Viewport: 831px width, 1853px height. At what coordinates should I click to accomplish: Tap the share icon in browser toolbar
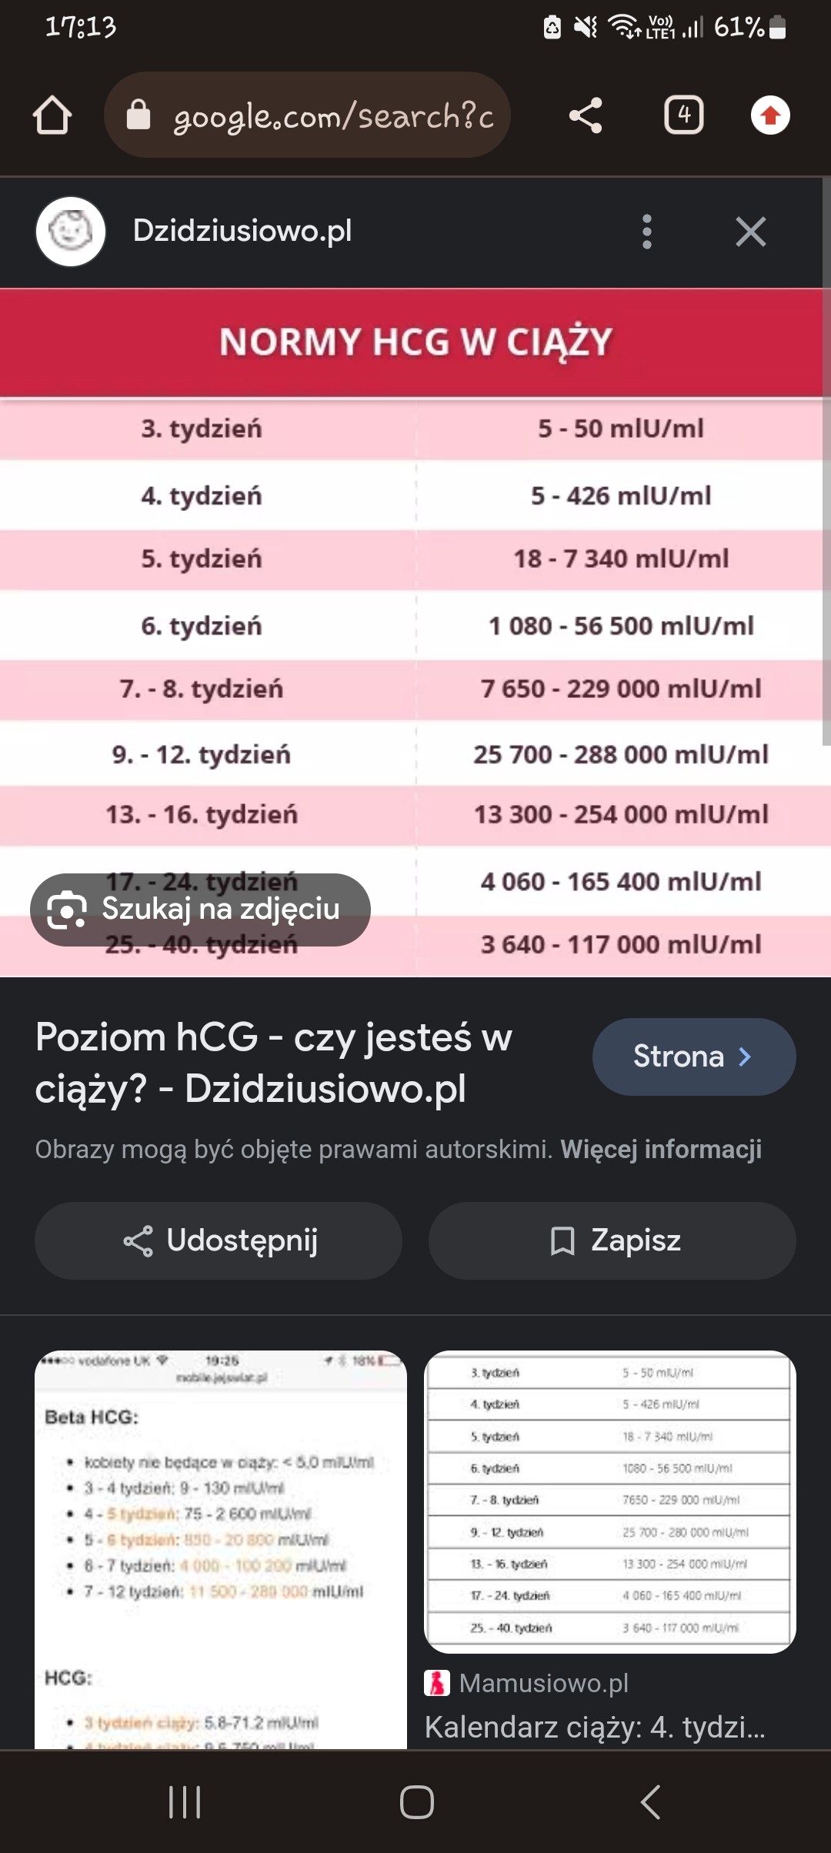pyautogui.click(x=586, y=115)
